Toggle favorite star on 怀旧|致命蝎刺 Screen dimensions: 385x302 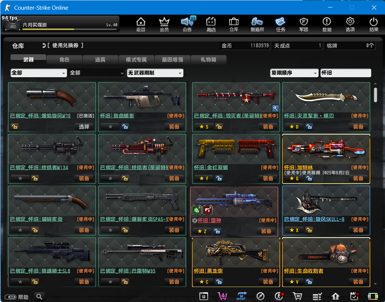tap(110, 127)
